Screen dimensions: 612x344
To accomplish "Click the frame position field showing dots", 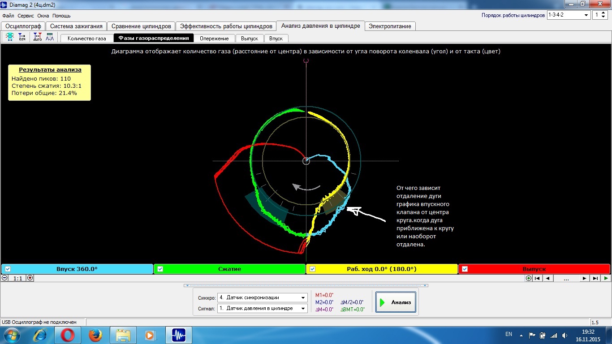I will pos(566,278).
